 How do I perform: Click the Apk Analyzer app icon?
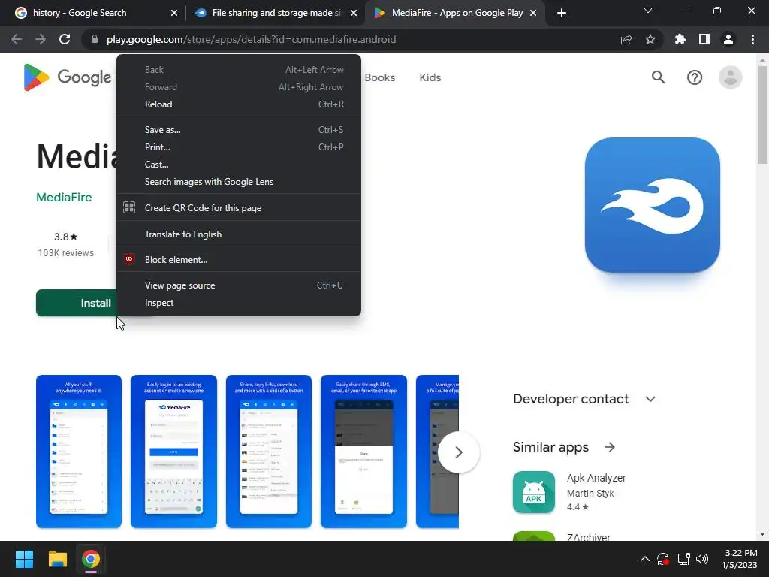(534, 492)
